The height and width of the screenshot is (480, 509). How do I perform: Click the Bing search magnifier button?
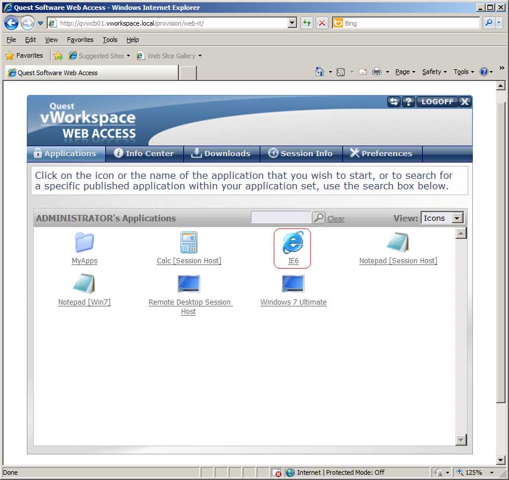click(x=489, y=23)
